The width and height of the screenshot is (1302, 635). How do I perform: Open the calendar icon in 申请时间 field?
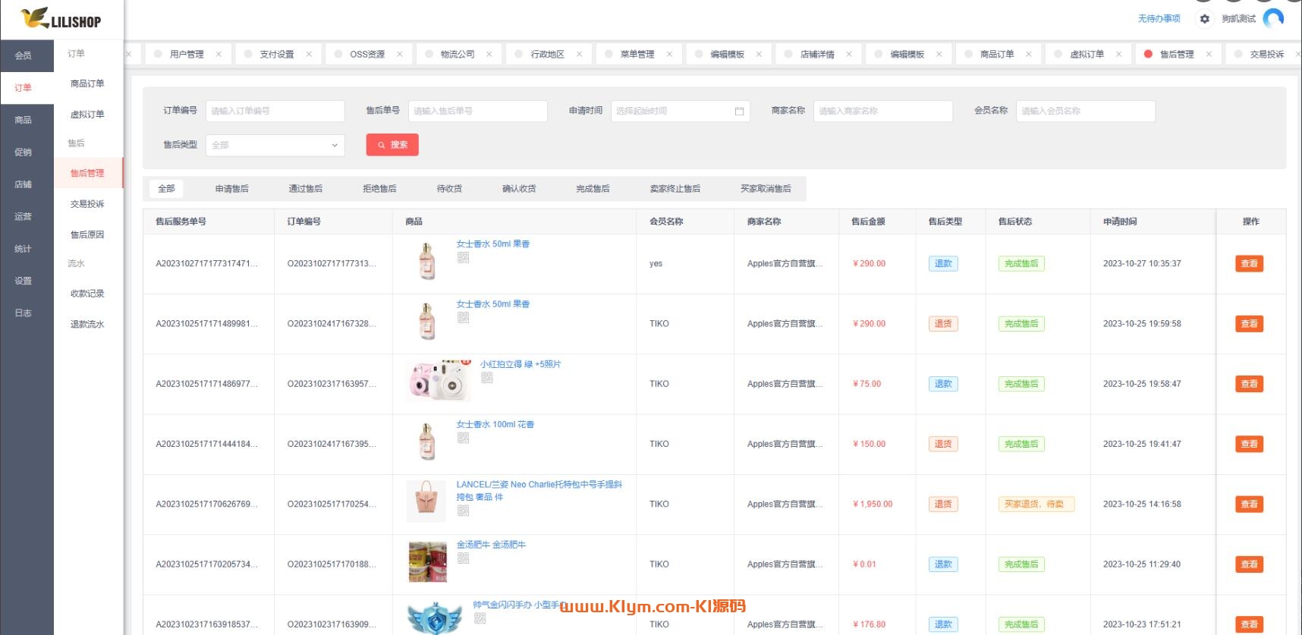pos(739,112)
